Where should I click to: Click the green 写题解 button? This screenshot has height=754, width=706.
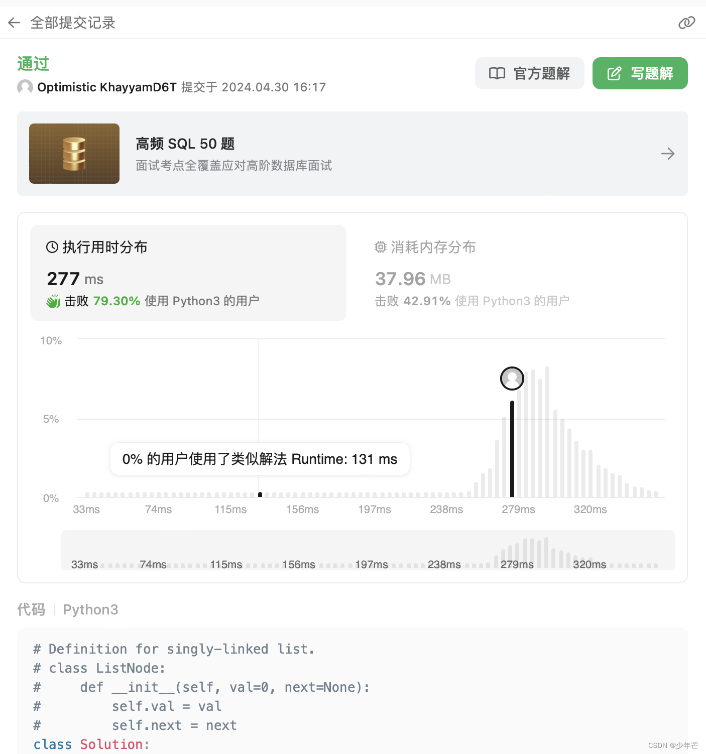[x=640, y=73]
